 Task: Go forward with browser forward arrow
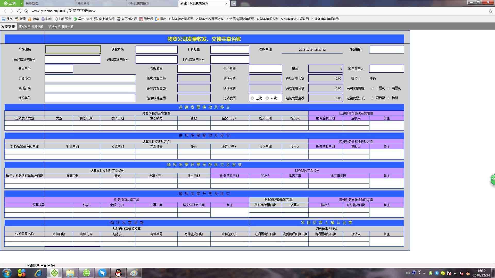coord(12,11)
